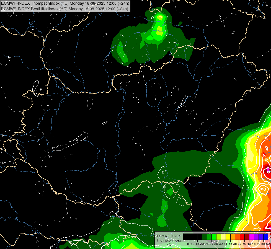Click legend tick value 40
Viewport: 271px width, 249px height.
click(x=249, y=244)
